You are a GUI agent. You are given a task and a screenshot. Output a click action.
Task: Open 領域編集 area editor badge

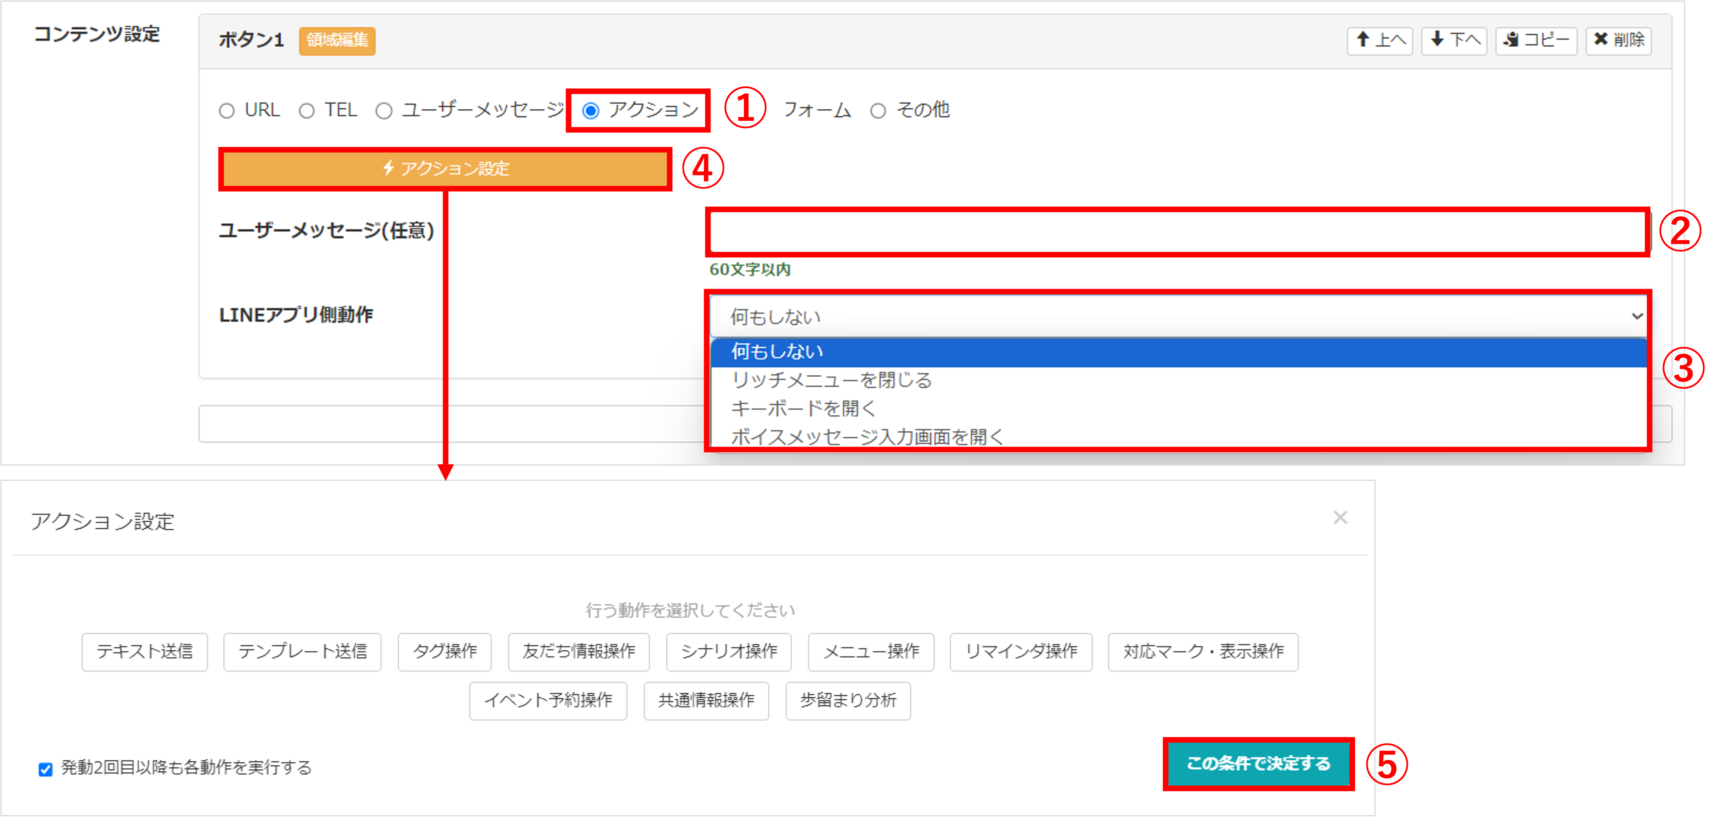pos(337,40)
